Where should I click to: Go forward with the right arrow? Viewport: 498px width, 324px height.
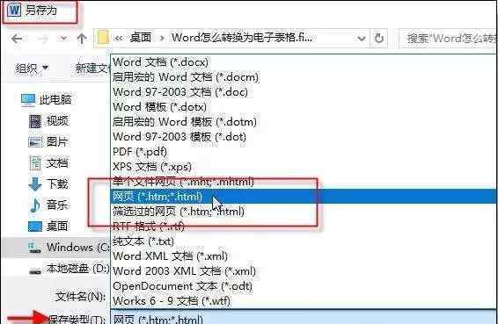pos(42,39)
